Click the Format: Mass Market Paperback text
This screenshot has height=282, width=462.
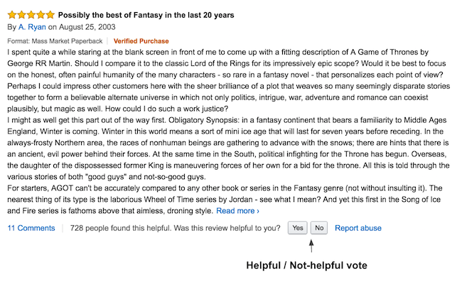point(55,41)
